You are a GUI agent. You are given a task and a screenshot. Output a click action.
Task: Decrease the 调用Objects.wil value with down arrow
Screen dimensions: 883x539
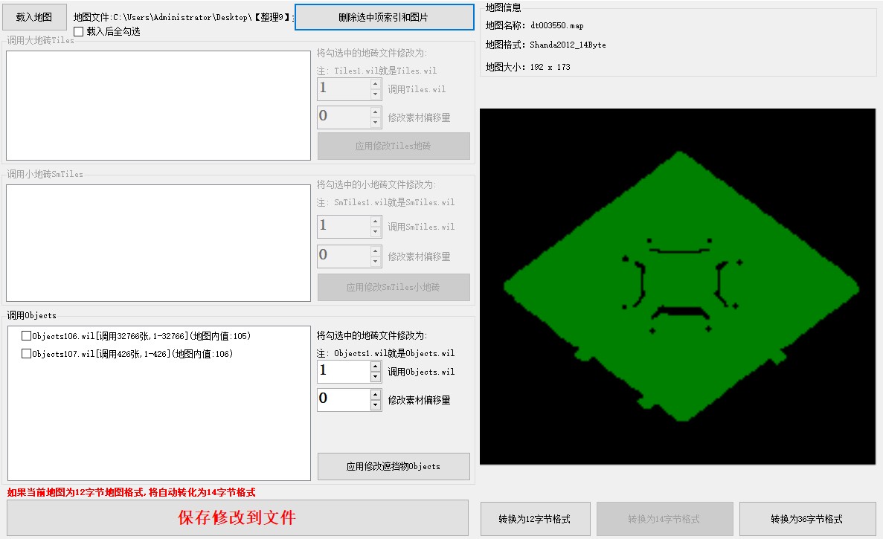click(376, 376)
